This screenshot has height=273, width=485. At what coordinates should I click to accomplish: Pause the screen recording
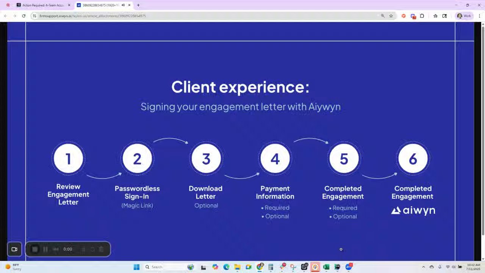point(45,249)
